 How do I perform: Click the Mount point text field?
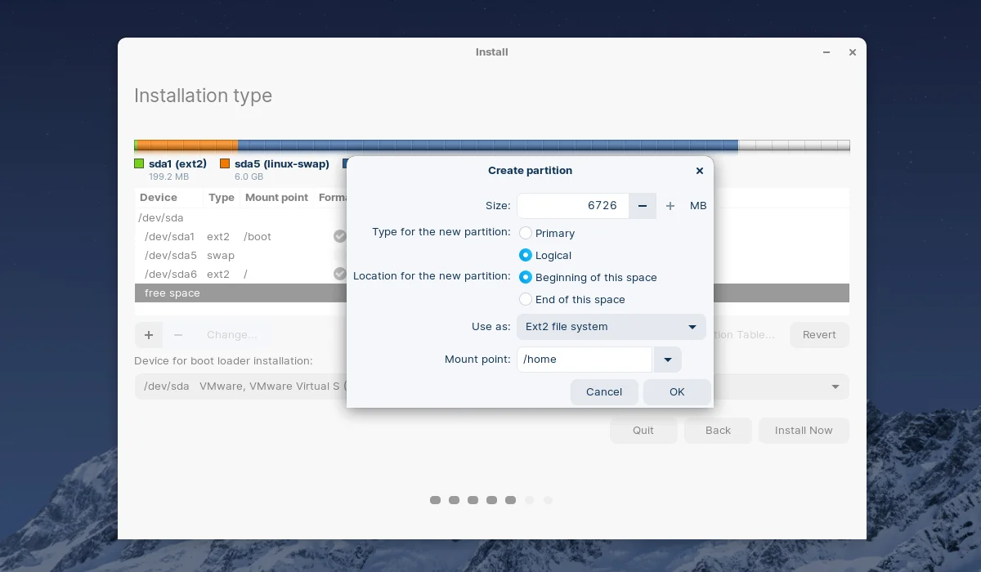(585, 360)
